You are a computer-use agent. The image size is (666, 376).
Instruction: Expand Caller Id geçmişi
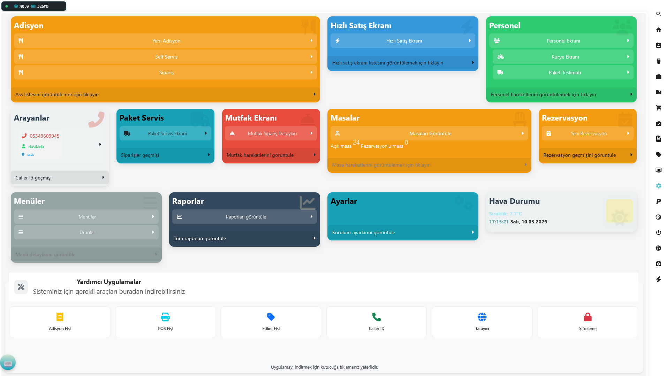(60, 178)
